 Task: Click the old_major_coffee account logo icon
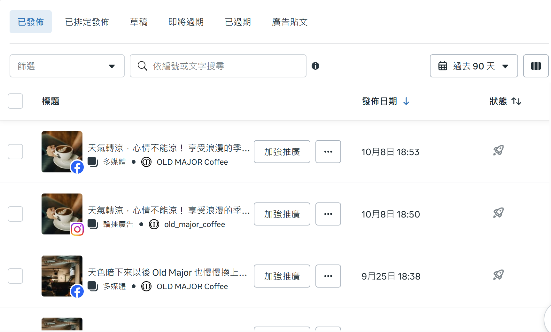point(154,224)
